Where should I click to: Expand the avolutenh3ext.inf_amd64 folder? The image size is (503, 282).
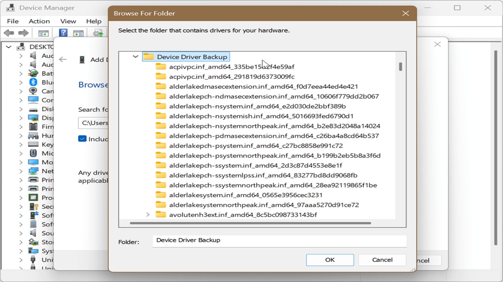148,215
